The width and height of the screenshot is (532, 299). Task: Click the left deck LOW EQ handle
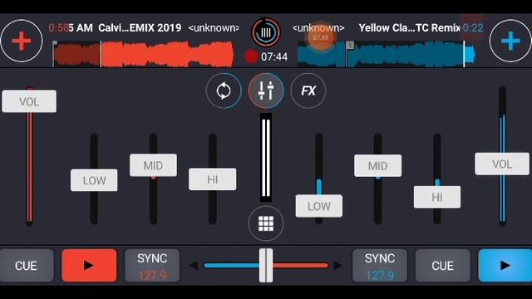point(94,180)
